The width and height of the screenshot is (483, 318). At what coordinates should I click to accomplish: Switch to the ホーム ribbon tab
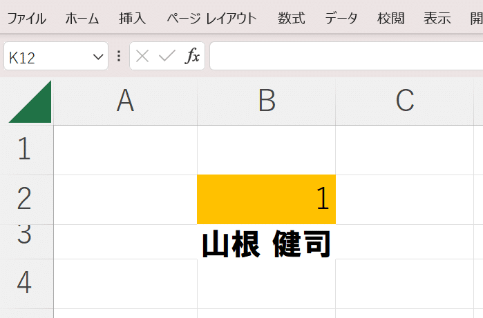click(x=82, y=19)
